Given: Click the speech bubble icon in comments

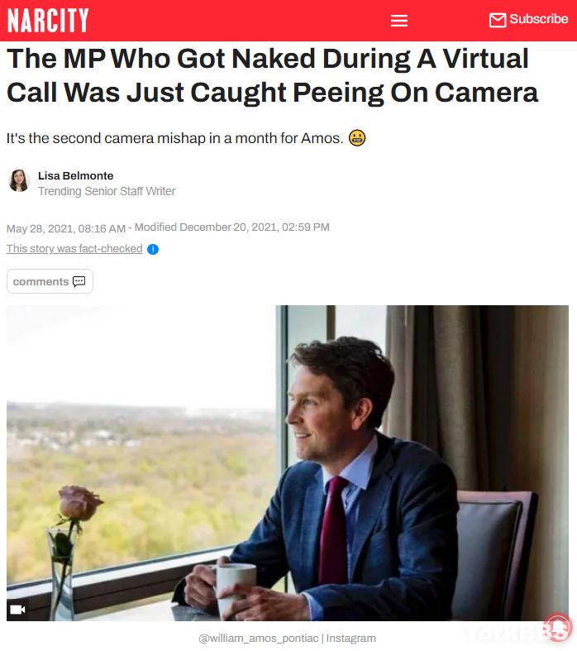Looking at the screenshot, I should [79, 281].
